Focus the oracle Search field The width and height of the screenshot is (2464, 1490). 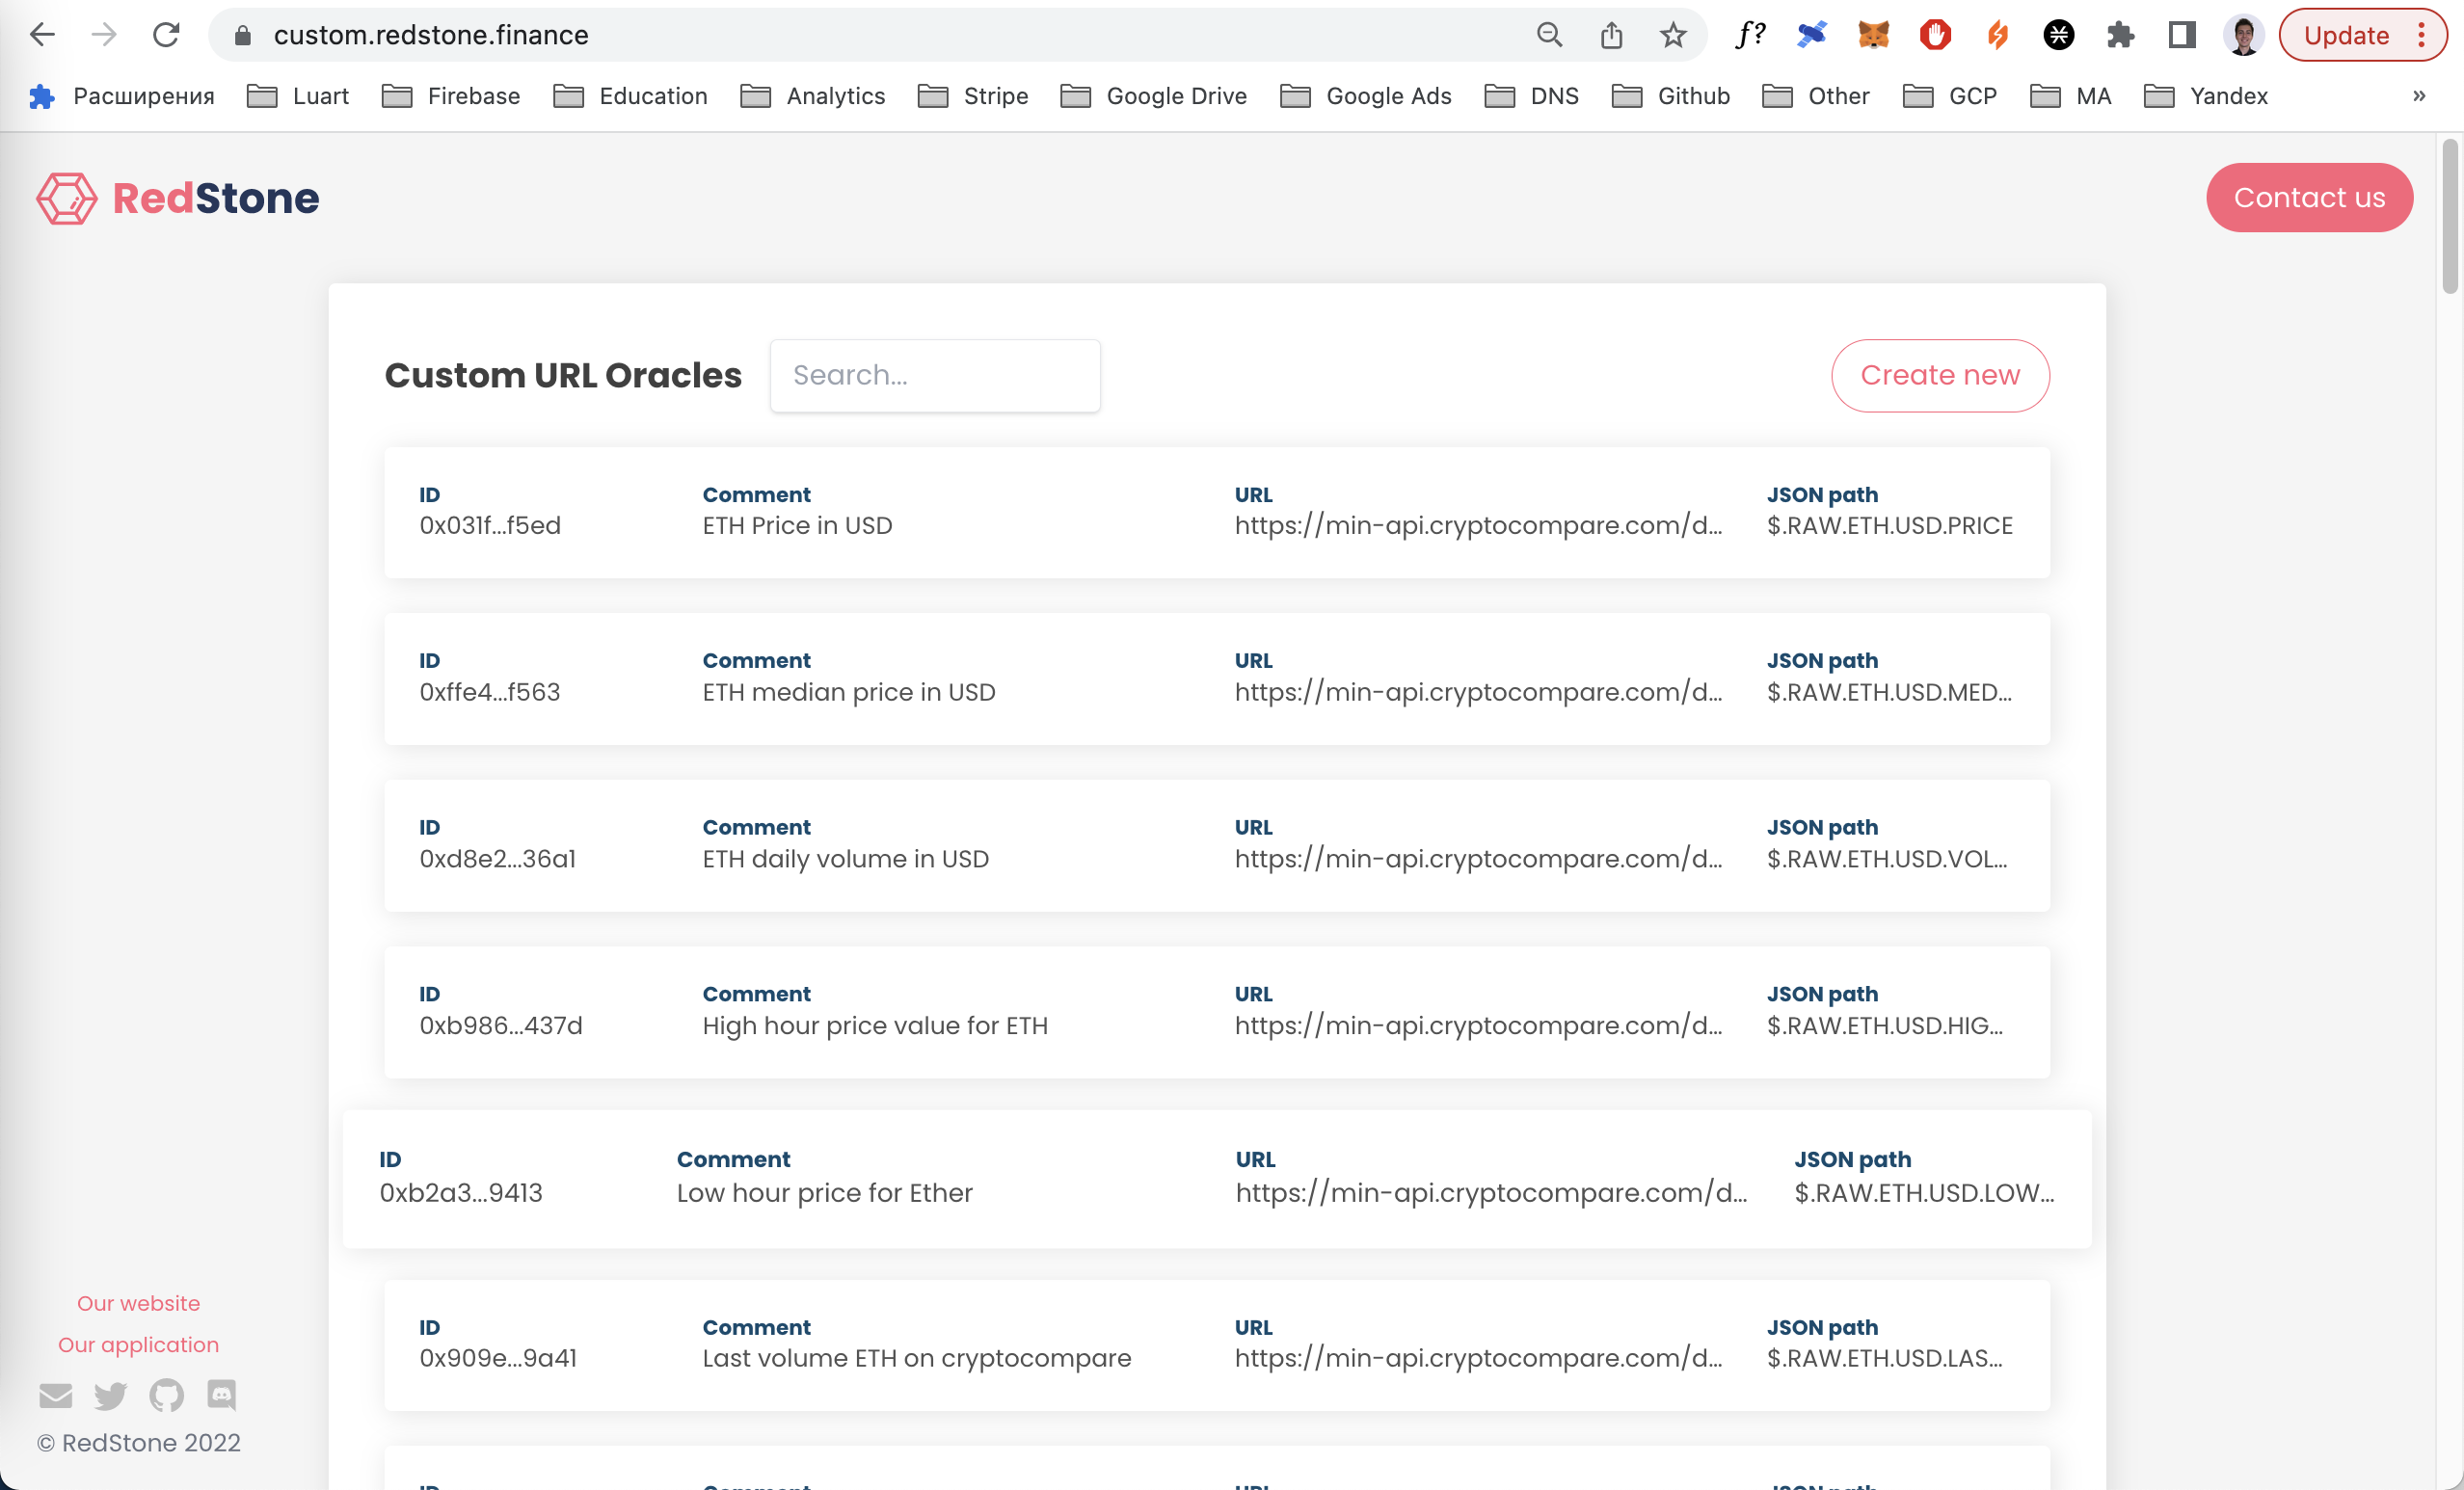click(935, 375)
